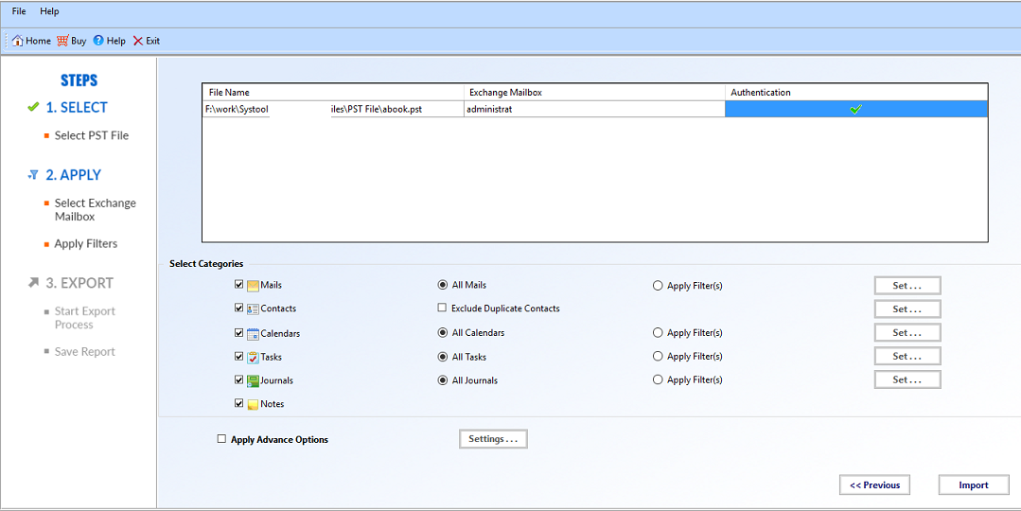The image size is (1021, 511).
Task: Click the Authentication column header
Action: click(857, 93)
